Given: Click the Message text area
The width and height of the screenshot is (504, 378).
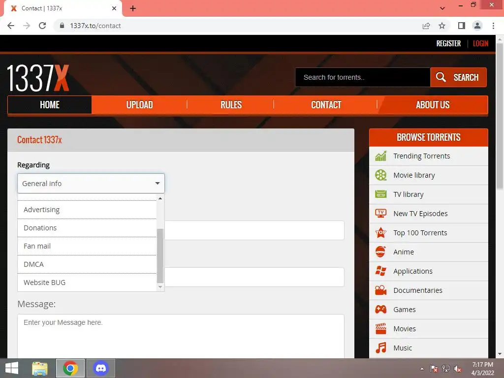Looking at the screenshot, I should 181,336.
